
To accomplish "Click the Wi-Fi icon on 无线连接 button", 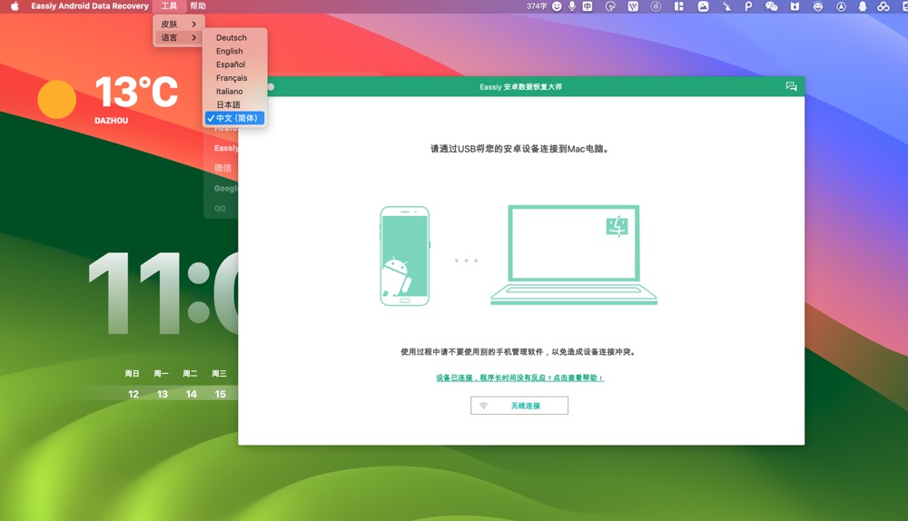I will tap(484, 405).
